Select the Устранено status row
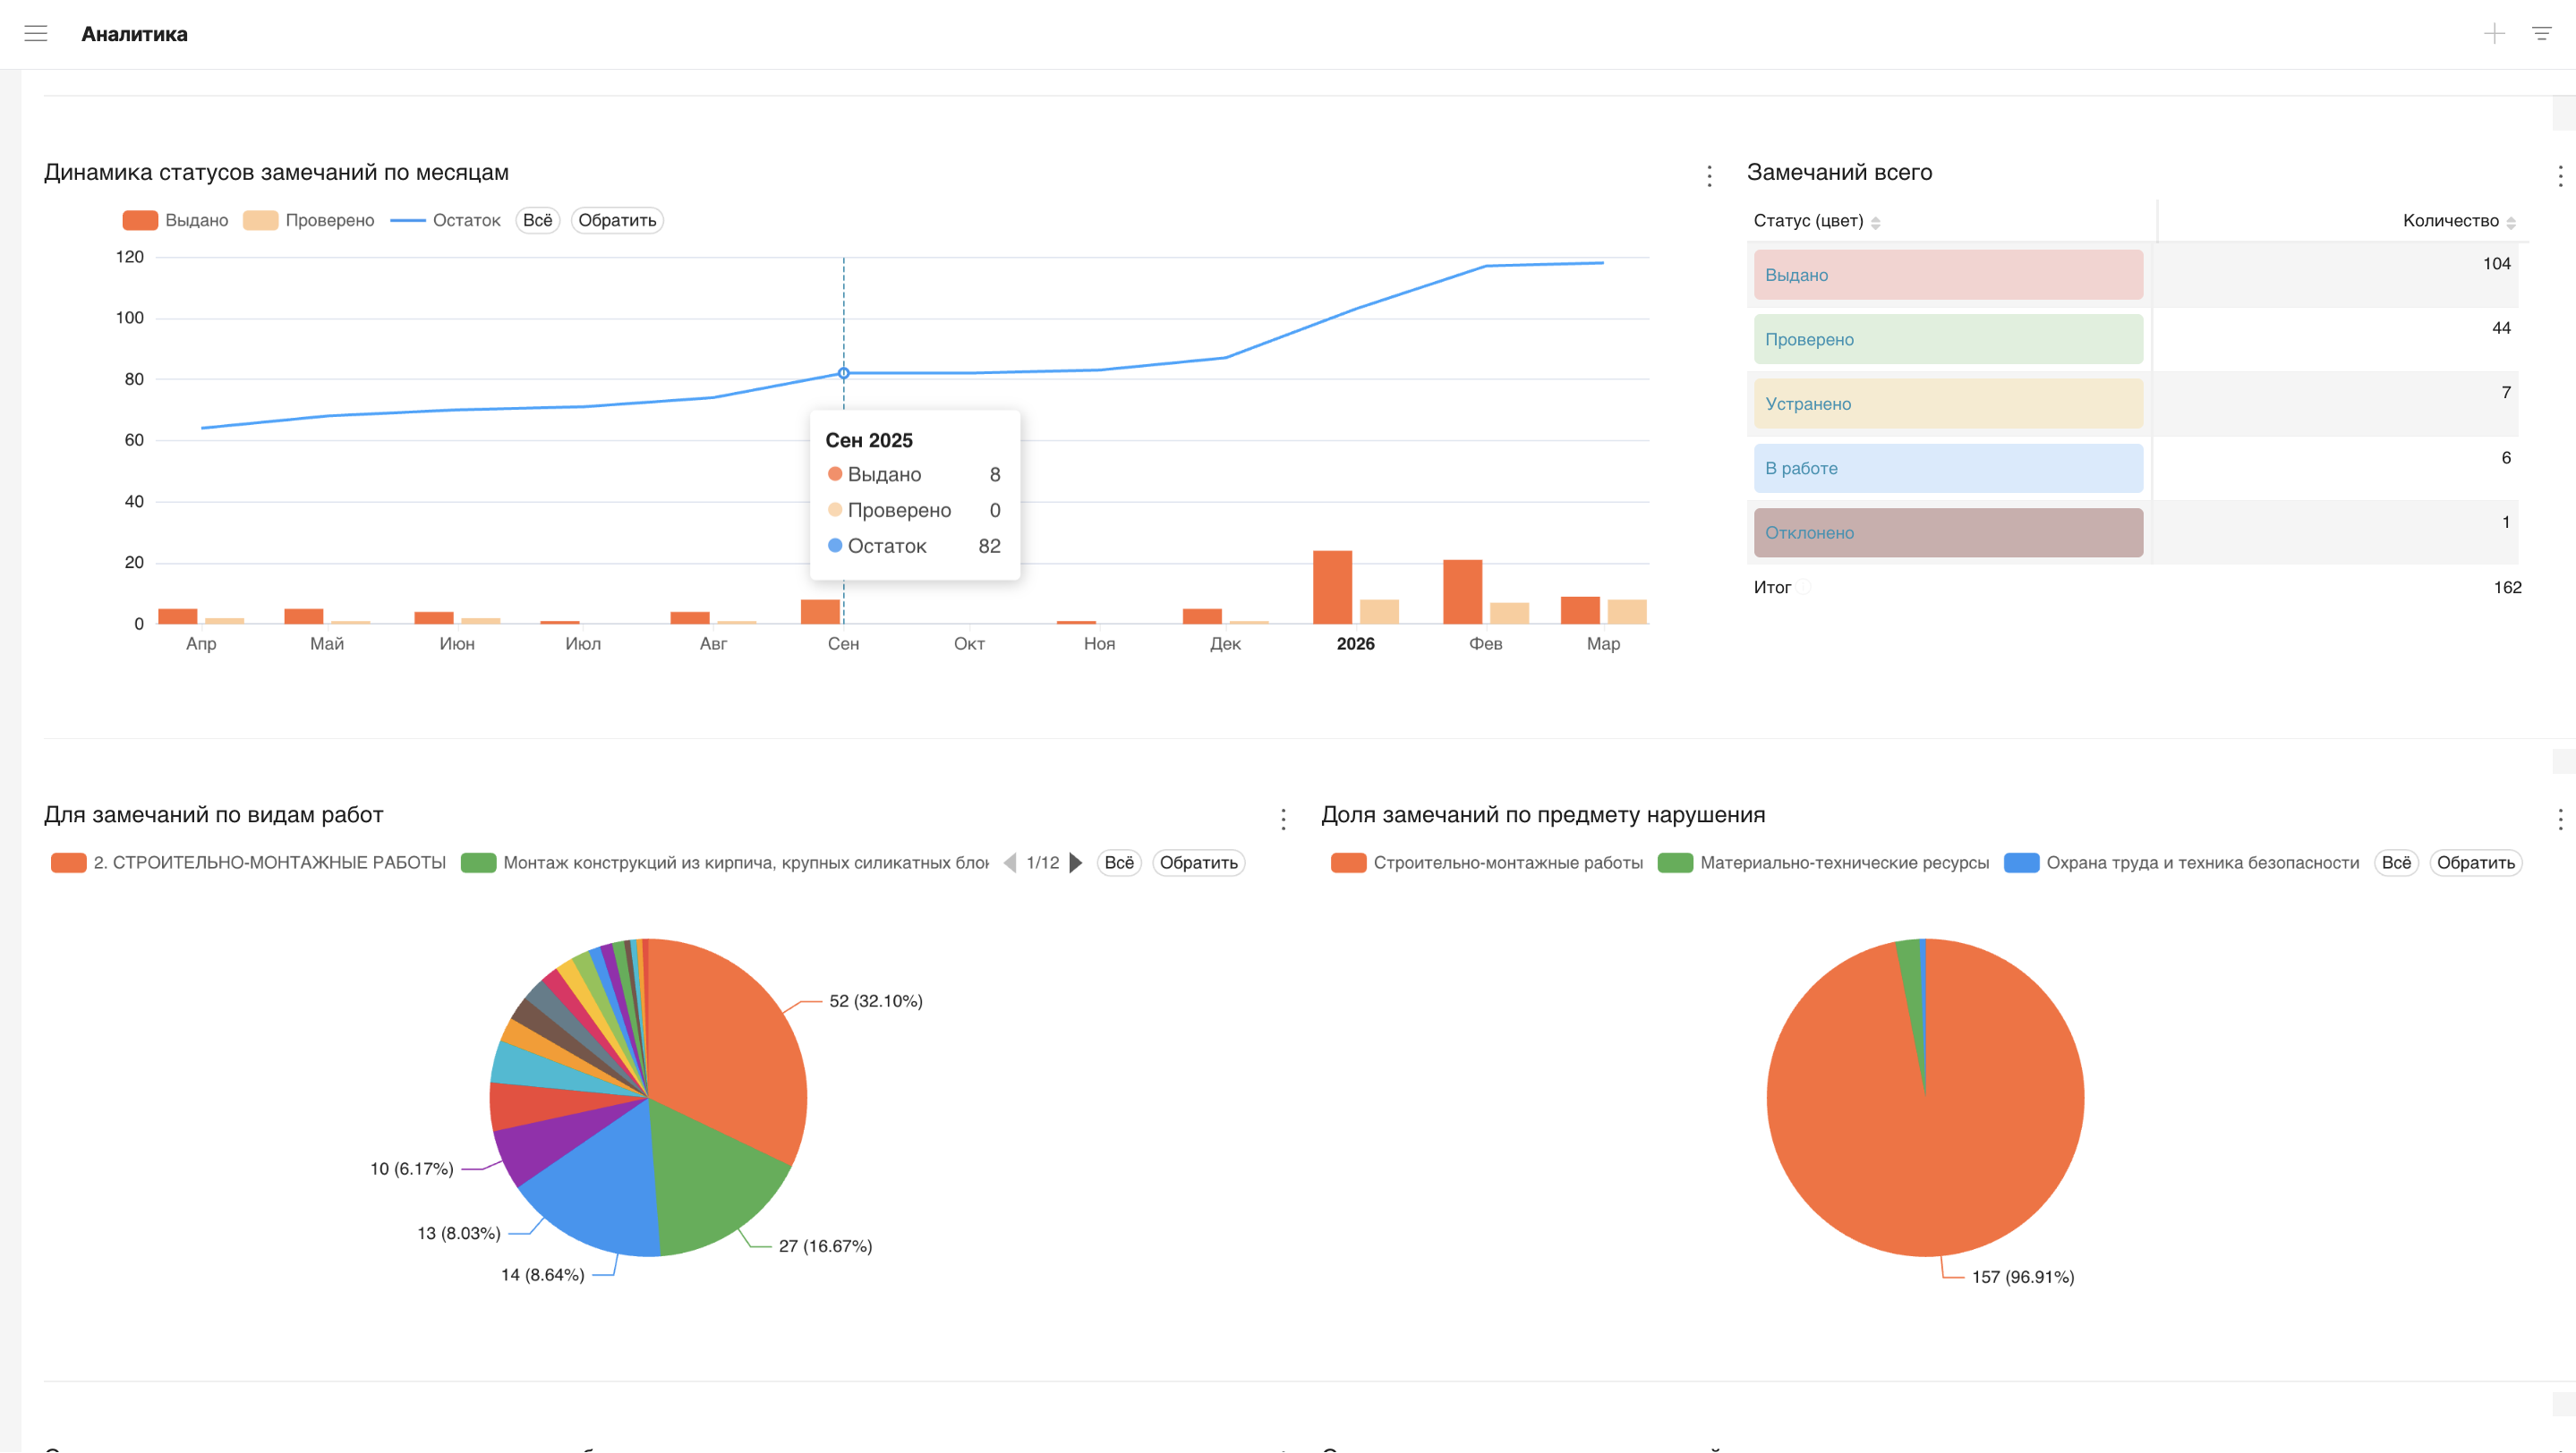Image resolution: width=2576 pixels, height=1453 pixels. 1947,404
